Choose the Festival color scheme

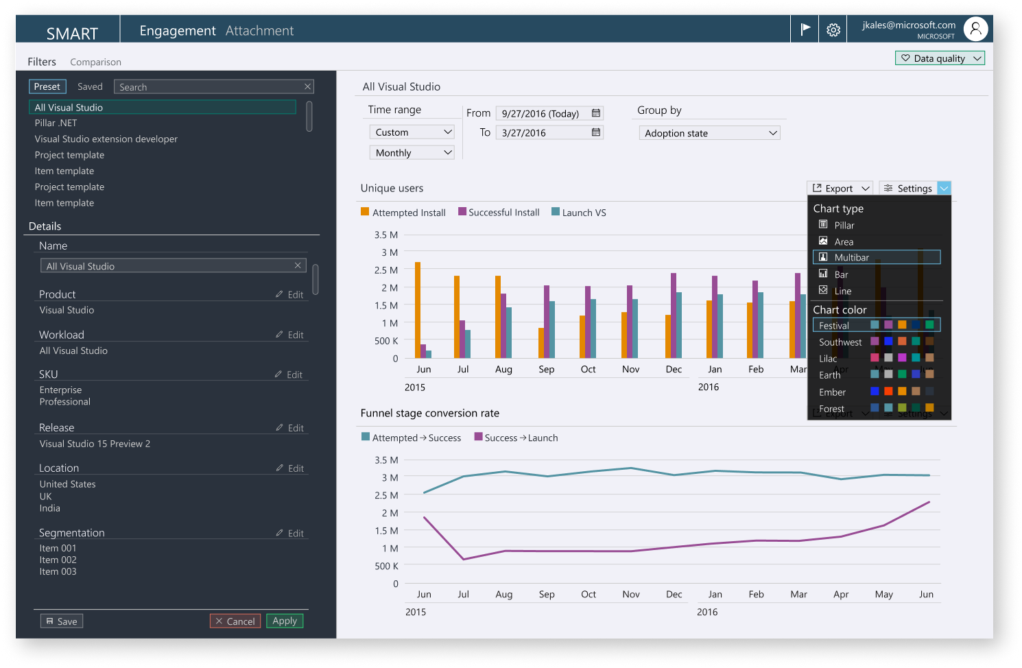(x=877, y=325)
